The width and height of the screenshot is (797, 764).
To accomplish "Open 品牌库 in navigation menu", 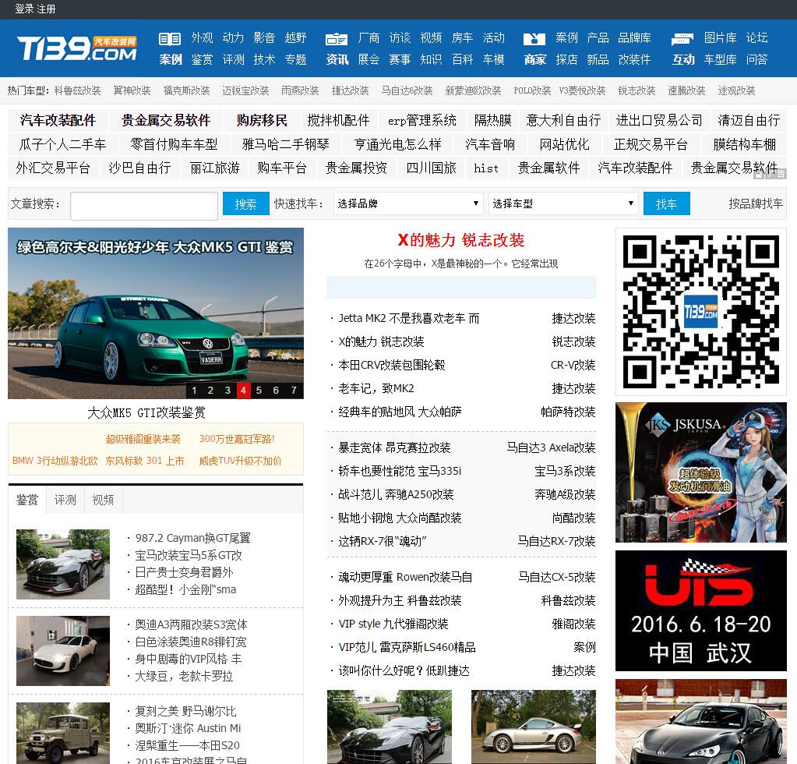I will [634, 38].
